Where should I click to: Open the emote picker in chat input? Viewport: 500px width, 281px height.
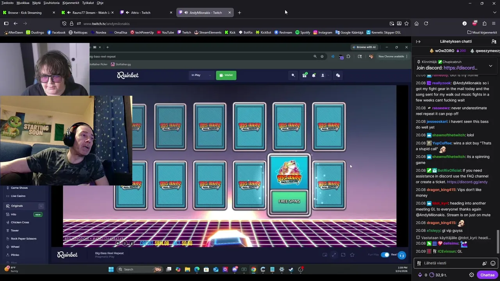click(493, 263)
